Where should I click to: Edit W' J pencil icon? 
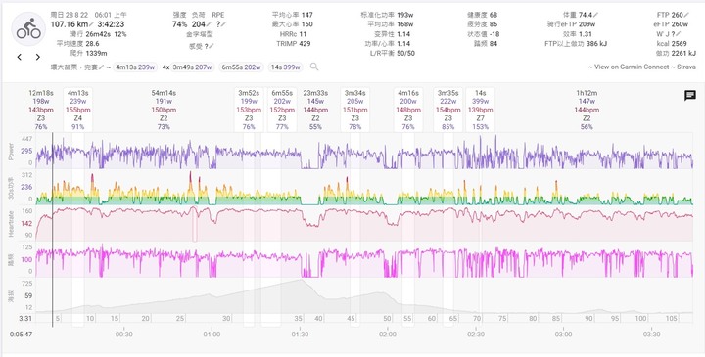679,34
